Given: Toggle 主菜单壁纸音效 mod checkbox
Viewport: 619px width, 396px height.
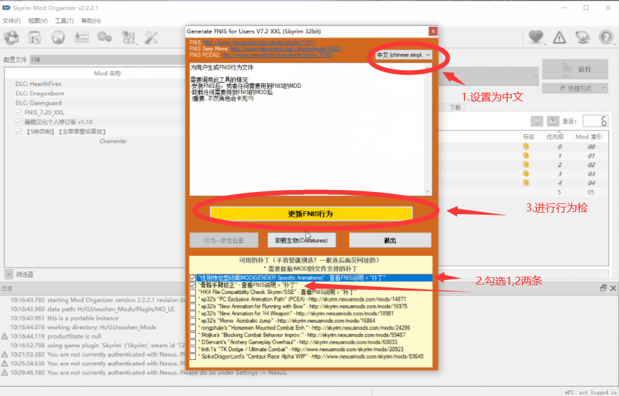Looking at the screenshot, I should pos(19,131).
